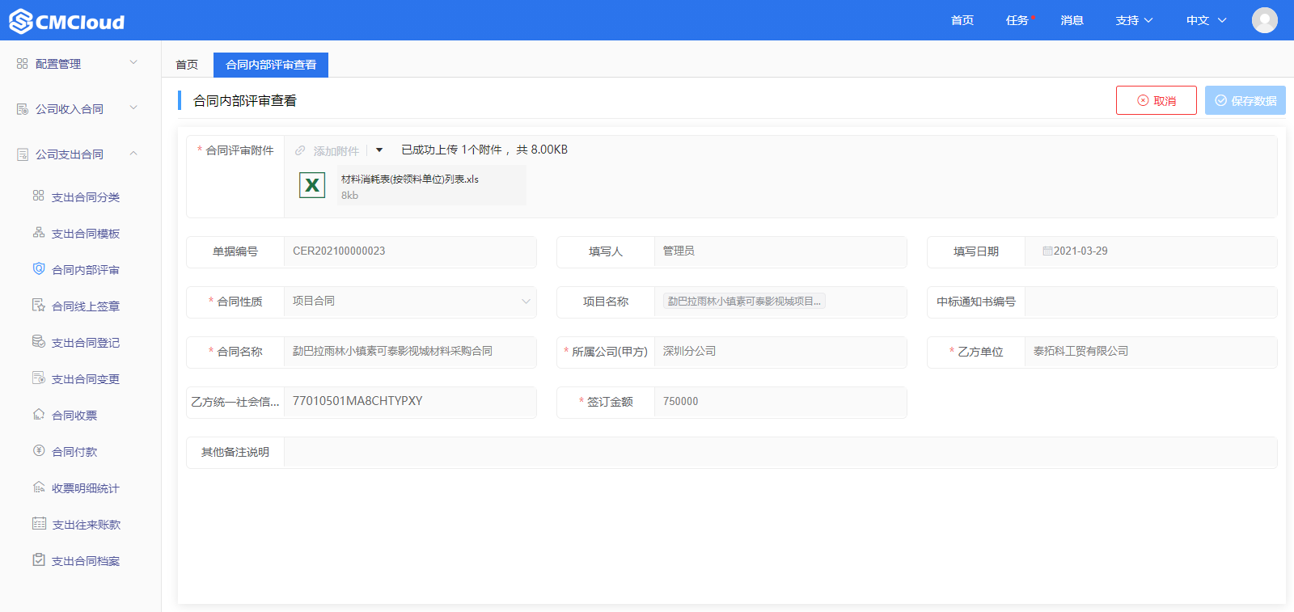Image resolution: width=1294 pixels, height=612 pixels.
Task: Open 任务 in top navigation
Action: pyautogui.click(x=1017, y=20)
